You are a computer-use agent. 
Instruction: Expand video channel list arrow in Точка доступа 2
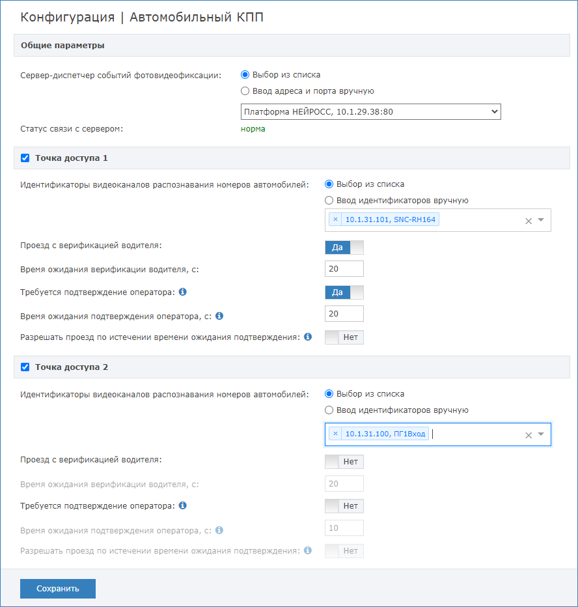542,434
